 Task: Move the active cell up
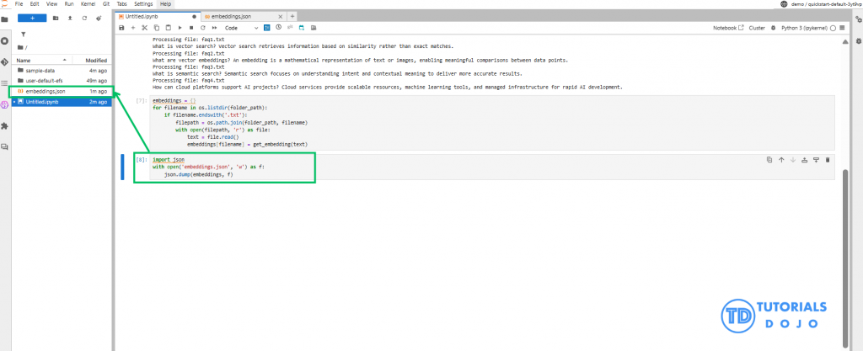[x=781, y=159]
